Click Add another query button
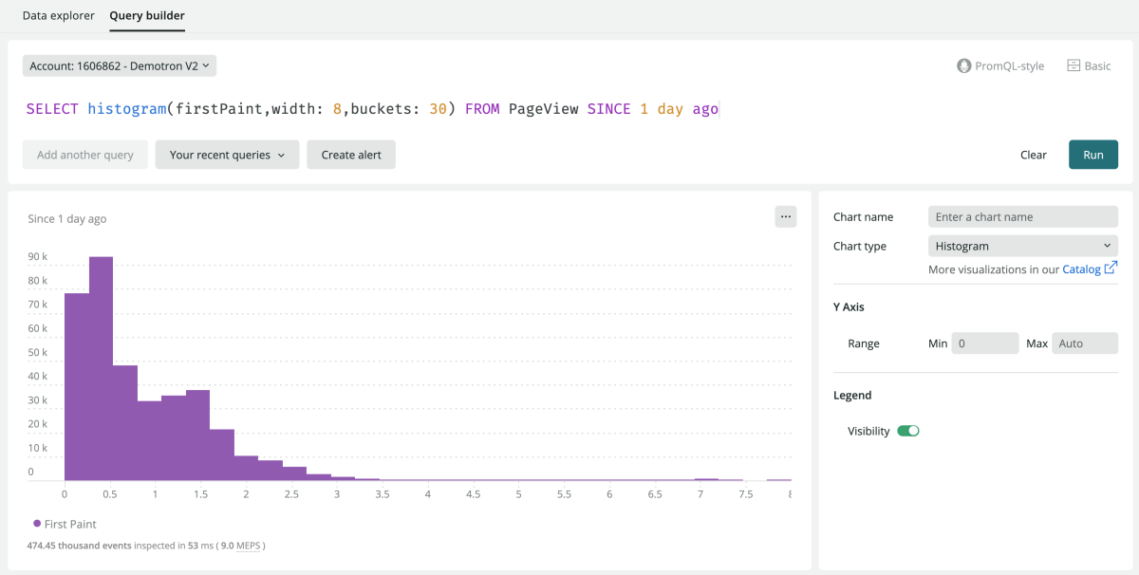 (x=85, y=155)
